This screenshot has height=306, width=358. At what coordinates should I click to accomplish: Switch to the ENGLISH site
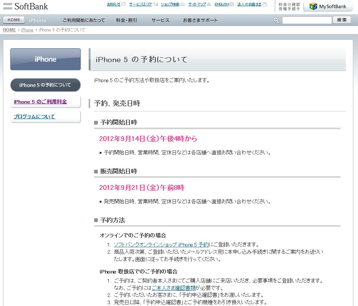[x=222, y=4]
